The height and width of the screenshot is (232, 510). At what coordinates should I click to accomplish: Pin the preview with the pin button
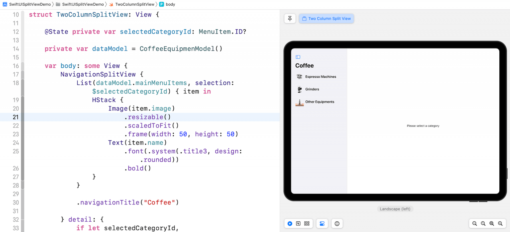(290, 19)
